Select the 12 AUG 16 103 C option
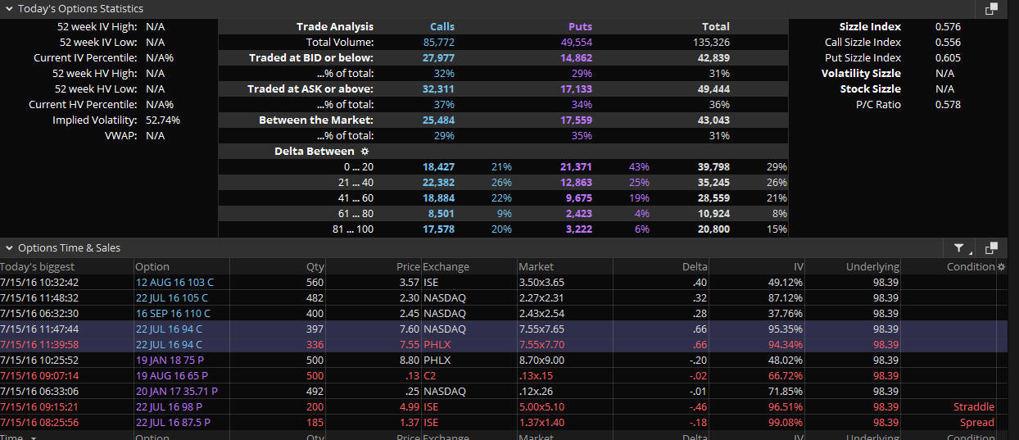 point(174,282)
